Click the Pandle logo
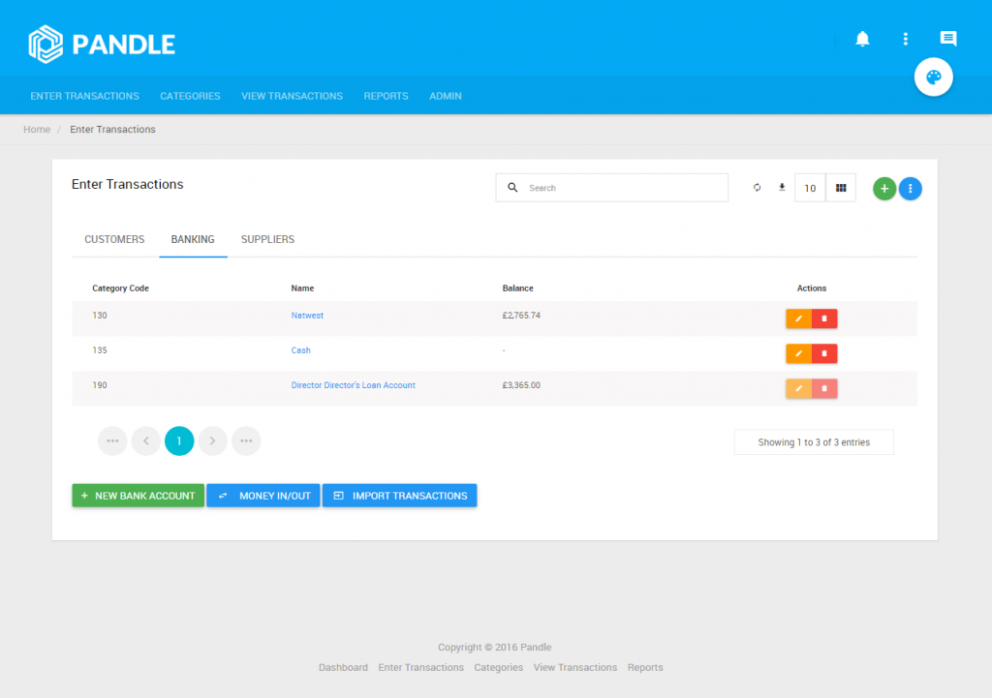 tap(102, 45)
